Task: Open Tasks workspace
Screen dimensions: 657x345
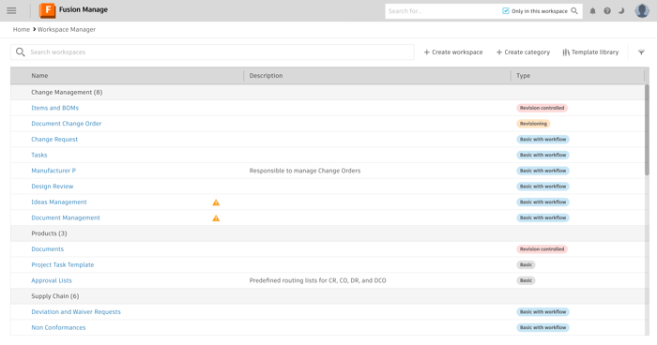Action: [39, 155]
